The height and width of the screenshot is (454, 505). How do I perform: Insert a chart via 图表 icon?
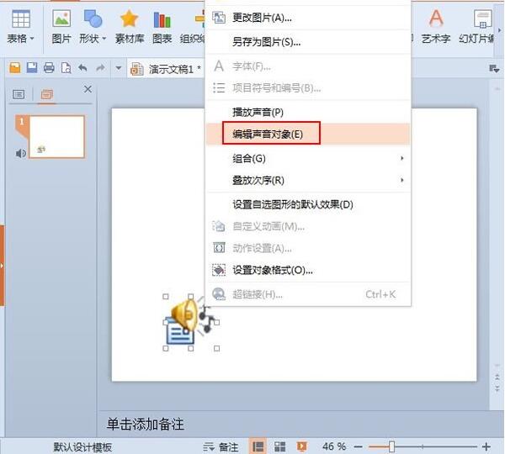point(162,27)
